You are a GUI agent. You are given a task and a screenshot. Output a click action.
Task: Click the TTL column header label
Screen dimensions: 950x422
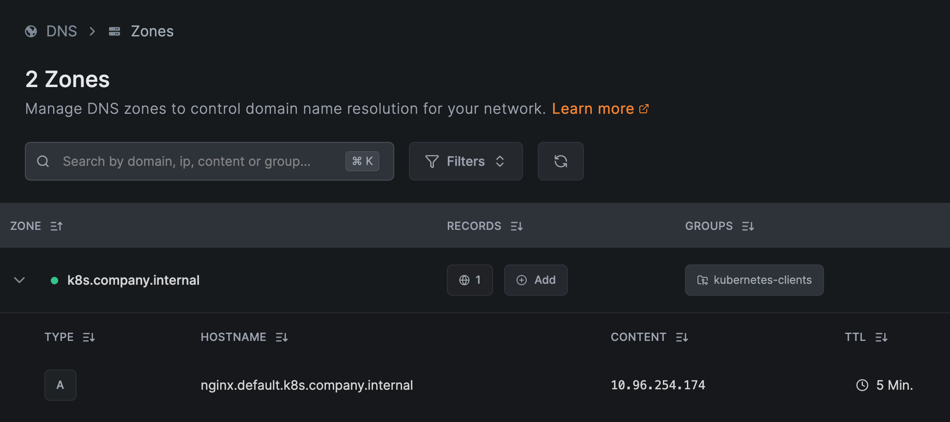855,337
